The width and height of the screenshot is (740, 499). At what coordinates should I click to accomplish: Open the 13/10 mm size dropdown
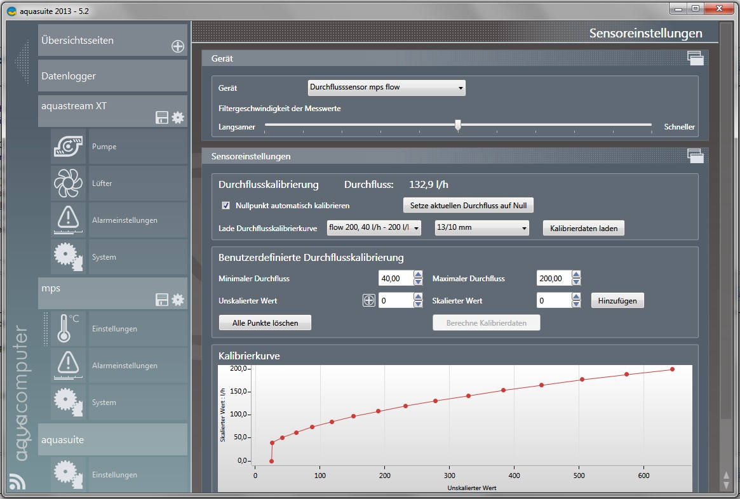pos(481,228)
